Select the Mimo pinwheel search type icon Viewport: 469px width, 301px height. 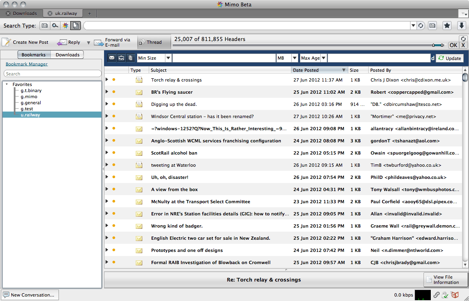(65, 26)
